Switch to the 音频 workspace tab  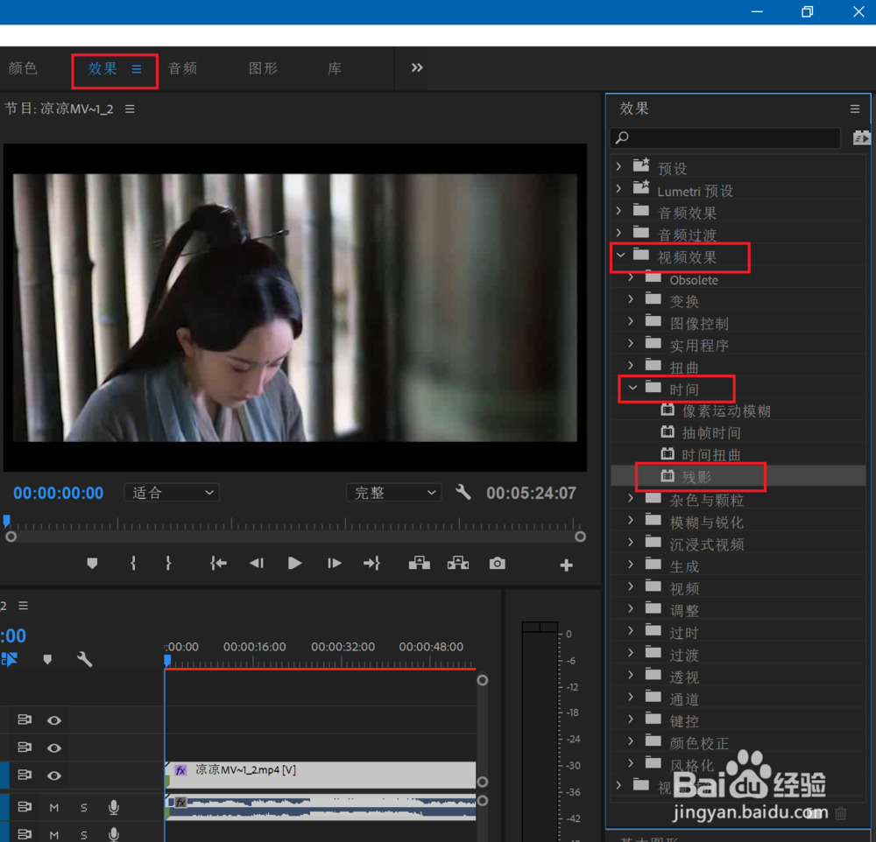(183, 68)
